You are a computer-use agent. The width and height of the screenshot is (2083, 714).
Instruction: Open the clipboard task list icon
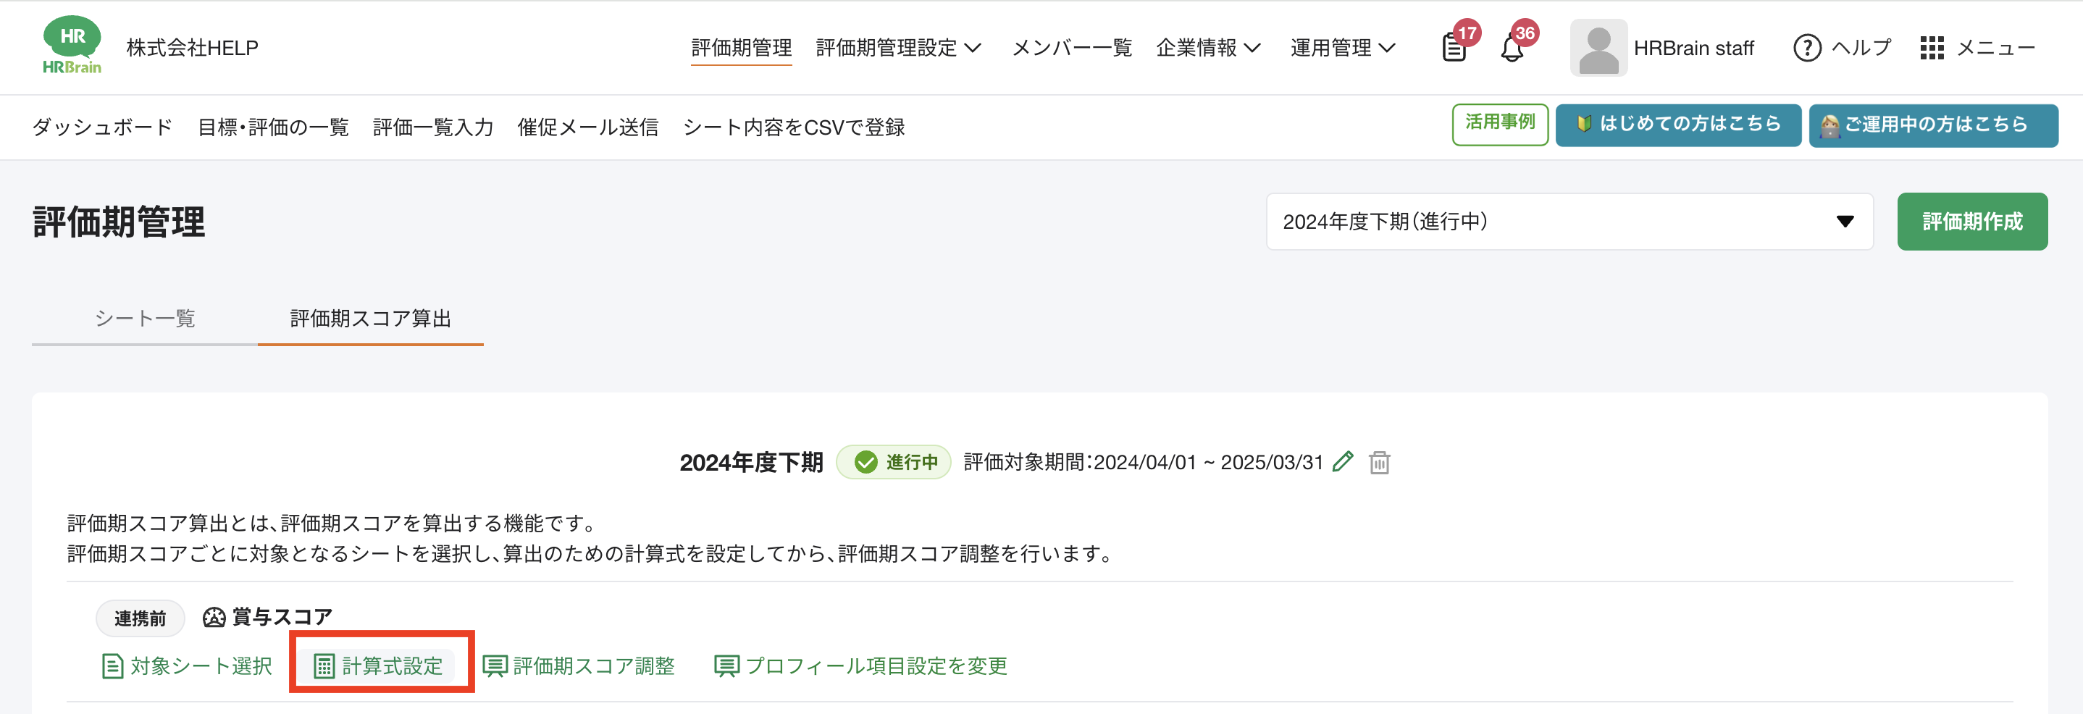(x=1454, y=49)
